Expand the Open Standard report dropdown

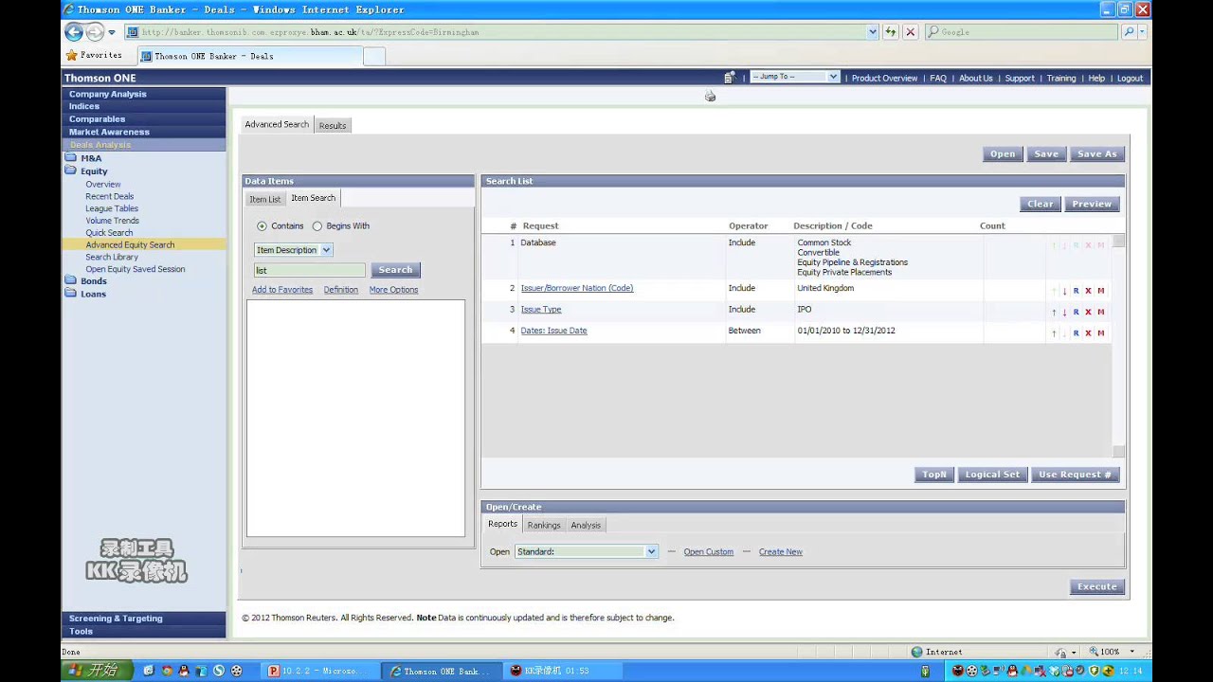(x=586, y=551)
